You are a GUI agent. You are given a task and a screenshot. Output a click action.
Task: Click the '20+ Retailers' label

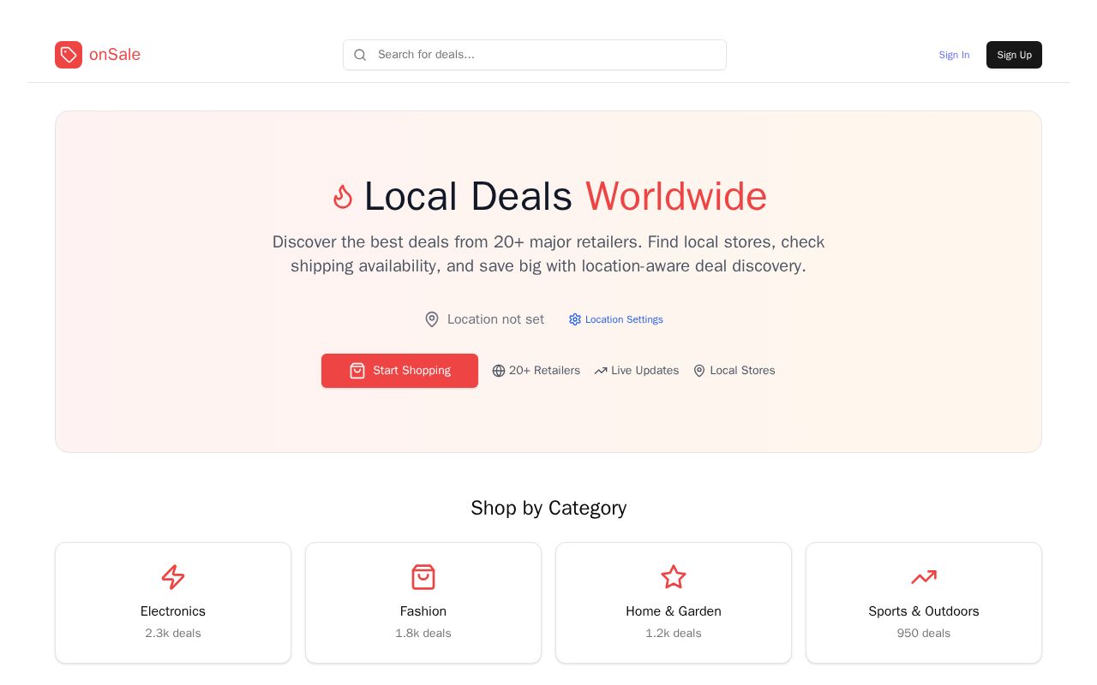click(x=544, y=371)
